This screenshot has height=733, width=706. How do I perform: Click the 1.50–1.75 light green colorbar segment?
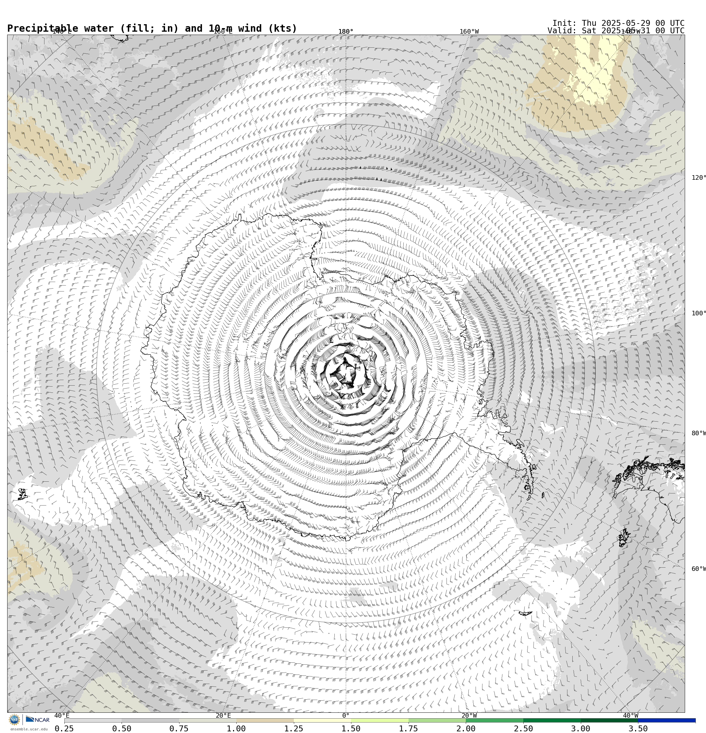[380, 720]
